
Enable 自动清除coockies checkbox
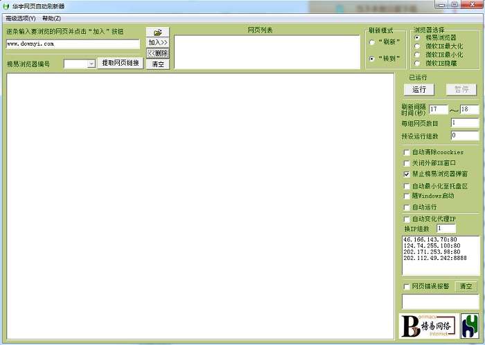tap(407, 152)
